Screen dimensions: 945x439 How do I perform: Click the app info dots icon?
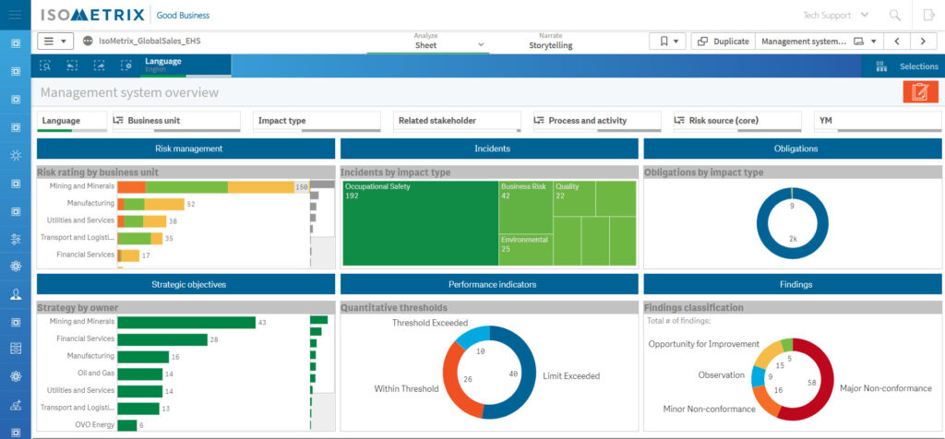(x=88, y=41)
